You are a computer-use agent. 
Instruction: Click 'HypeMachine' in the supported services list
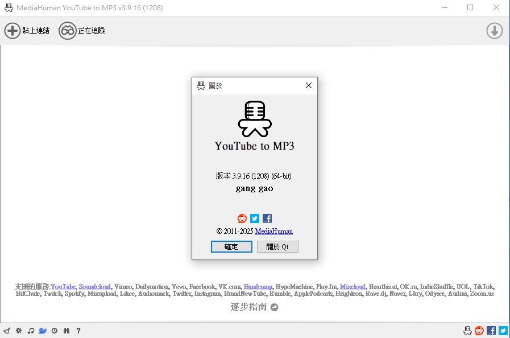tap(294, 287)
